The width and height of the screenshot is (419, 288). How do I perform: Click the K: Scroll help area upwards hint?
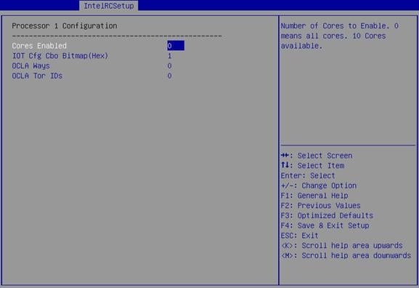(341, 245)
